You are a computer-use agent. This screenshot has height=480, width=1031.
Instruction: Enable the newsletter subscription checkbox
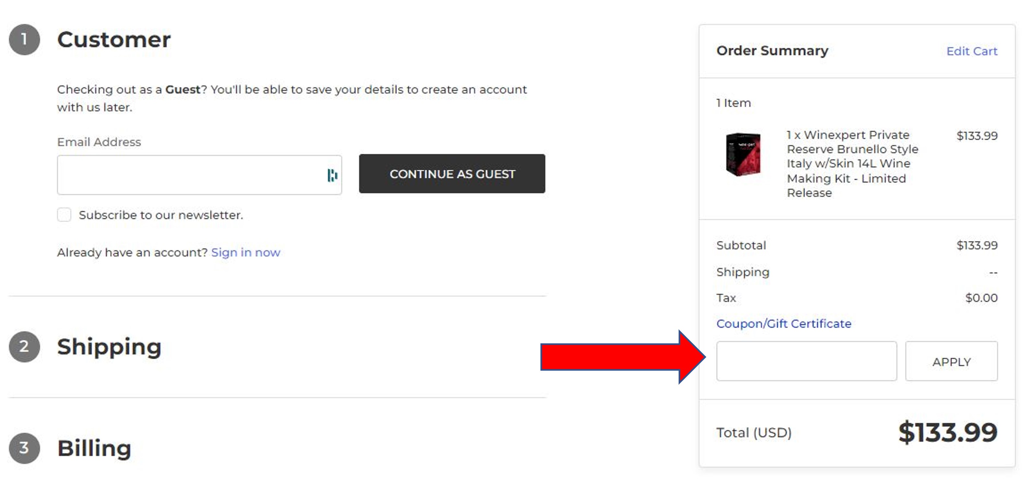64,215
